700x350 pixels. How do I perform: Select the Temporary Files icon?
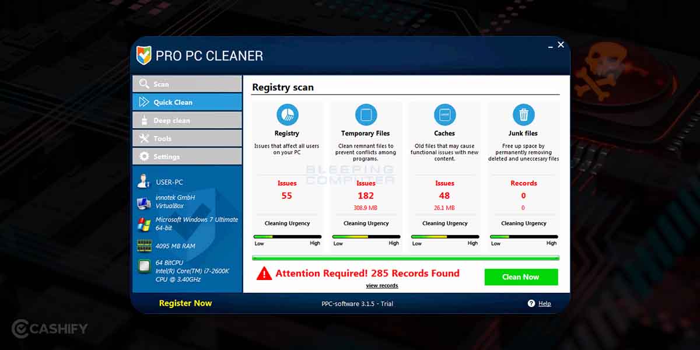(366, 115)
